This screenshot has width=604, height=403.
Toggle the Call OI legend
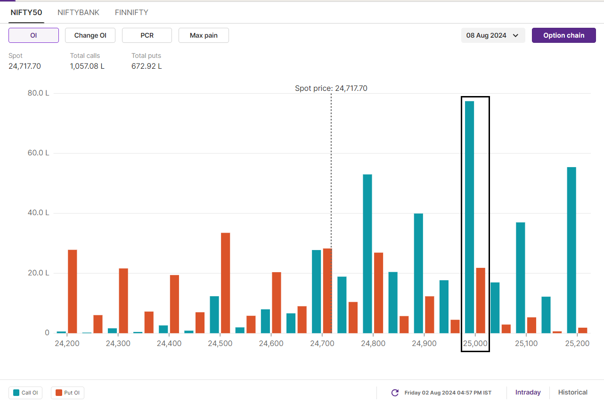tap(25, 393)
